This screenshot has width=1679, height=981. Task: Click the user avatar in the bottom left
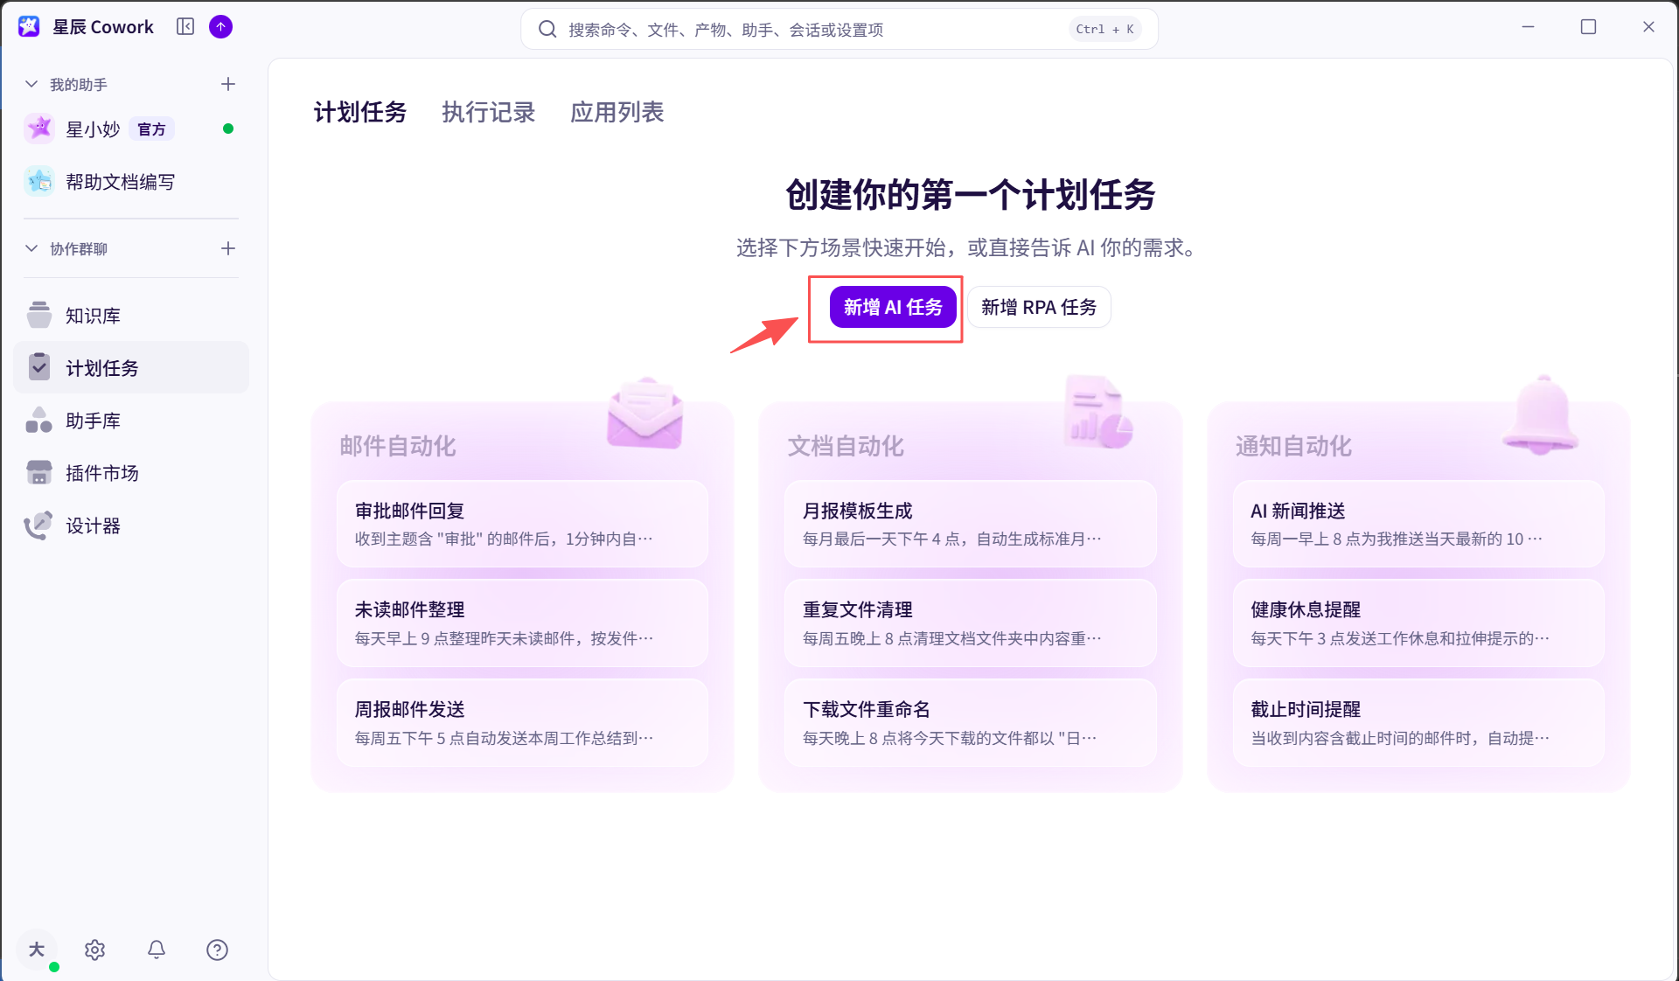click(x=37, y=950)
